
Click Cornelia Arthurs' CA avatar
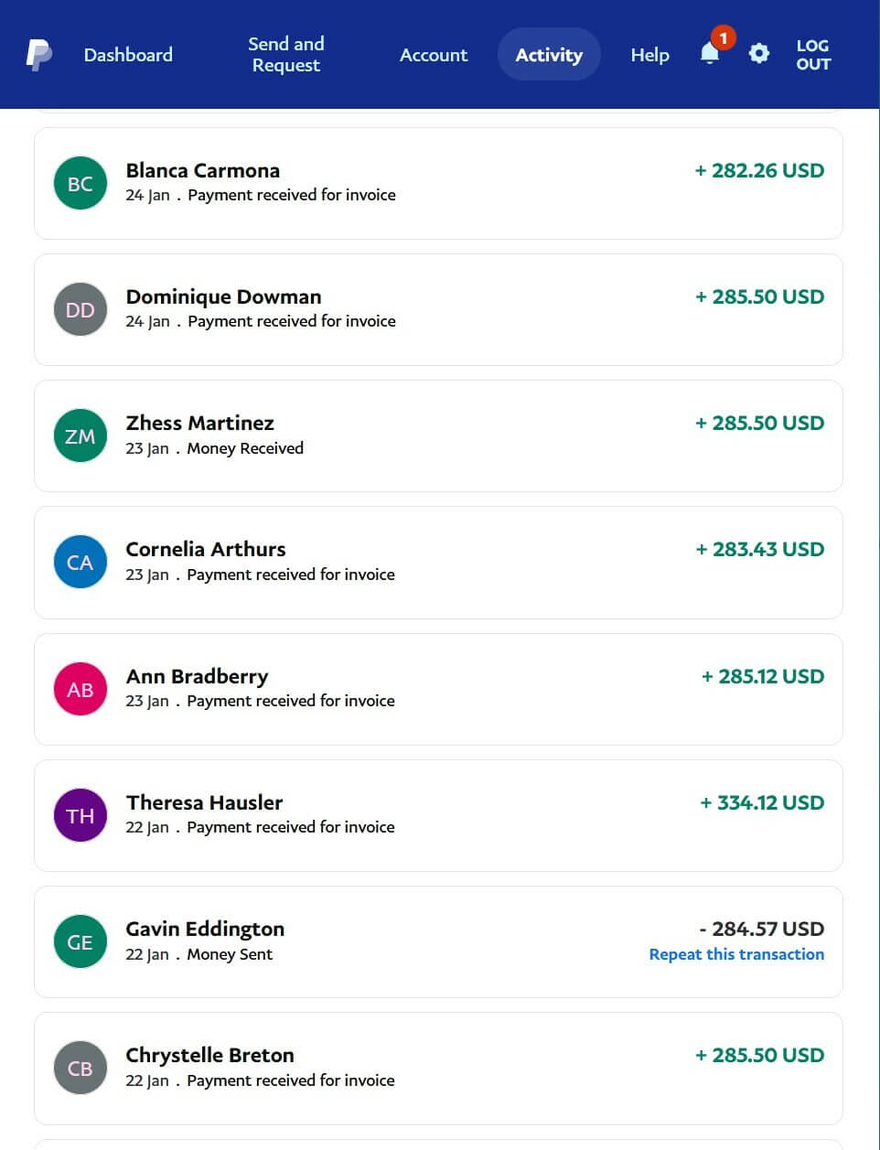80,562
